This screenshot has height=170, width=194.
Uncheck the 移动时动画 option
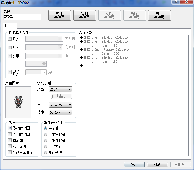[x=10, y=128]
